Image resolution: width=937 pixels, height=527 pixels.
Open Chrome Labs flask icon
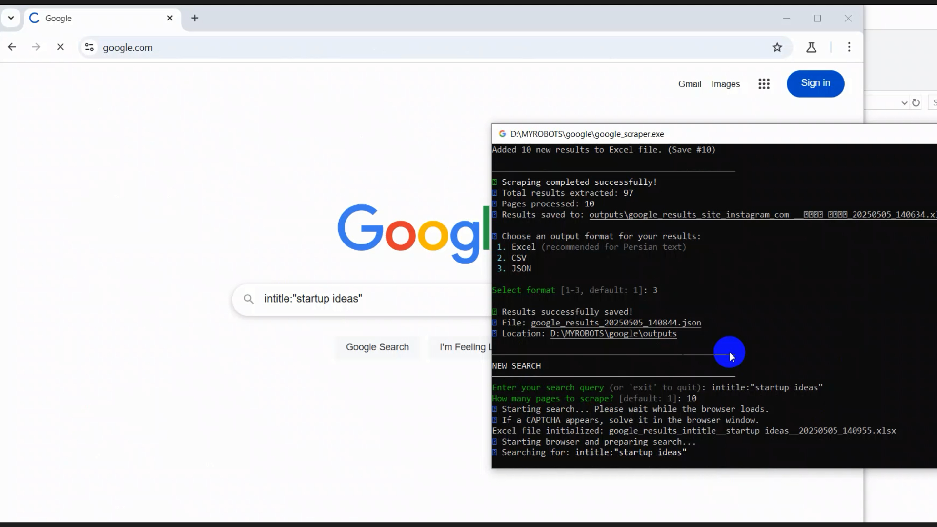tap(811, 47)
